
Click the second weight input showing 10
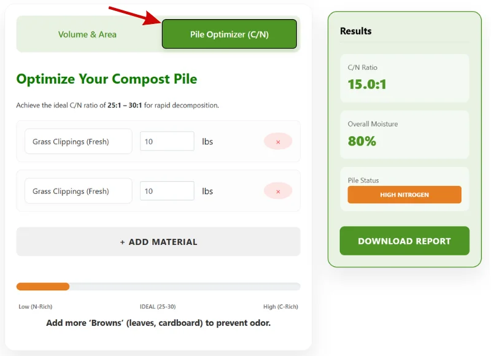167,191
